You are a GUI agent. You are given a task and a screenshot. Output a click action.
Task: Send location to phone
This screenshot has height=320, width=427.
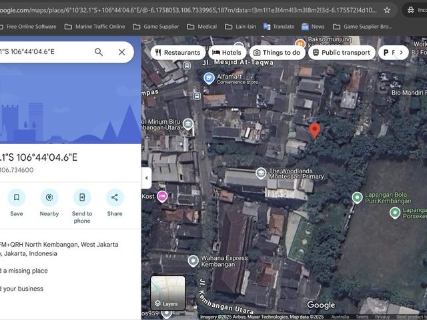point(82,206)
